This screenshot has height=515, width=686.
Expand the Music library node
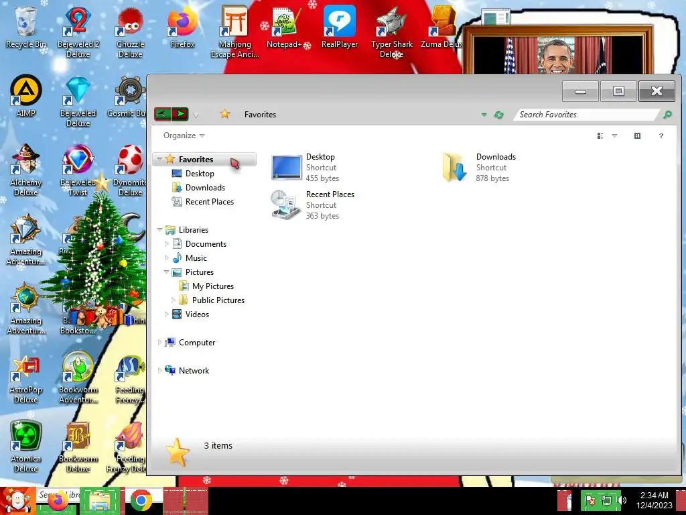(167, 258)
